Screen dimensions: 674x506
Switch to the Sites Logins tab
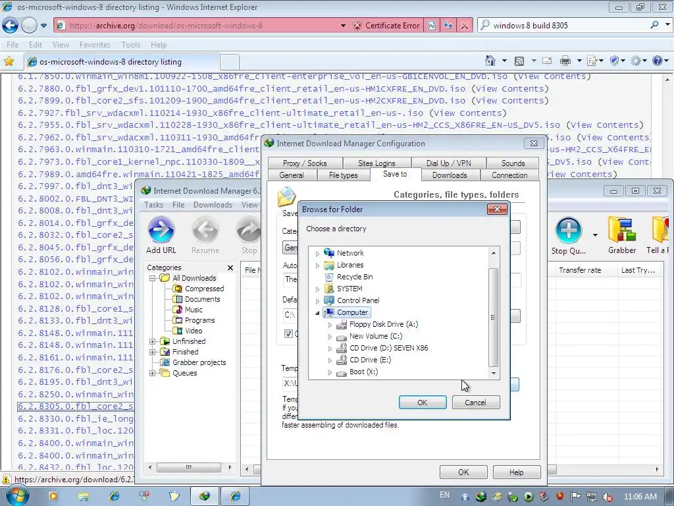(x=376, y=163)
